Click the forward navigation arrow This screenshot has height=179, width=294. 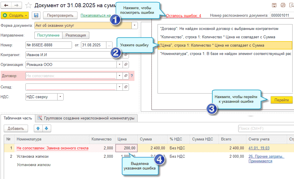tap(16, 5)
